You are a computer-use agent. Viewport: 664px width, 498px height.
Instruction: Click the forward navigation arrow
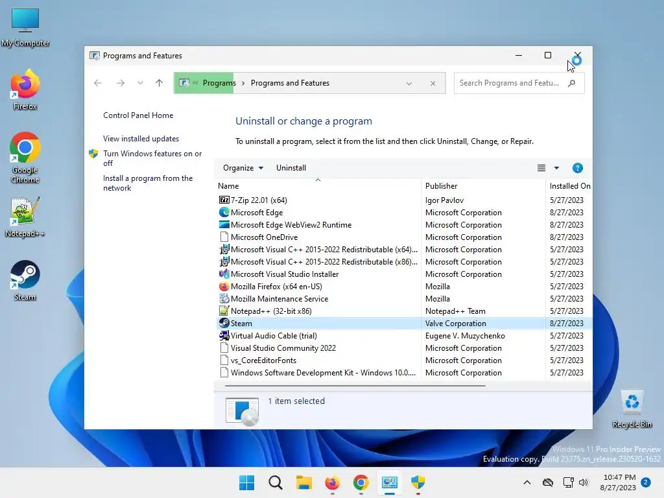click(120, 83)
